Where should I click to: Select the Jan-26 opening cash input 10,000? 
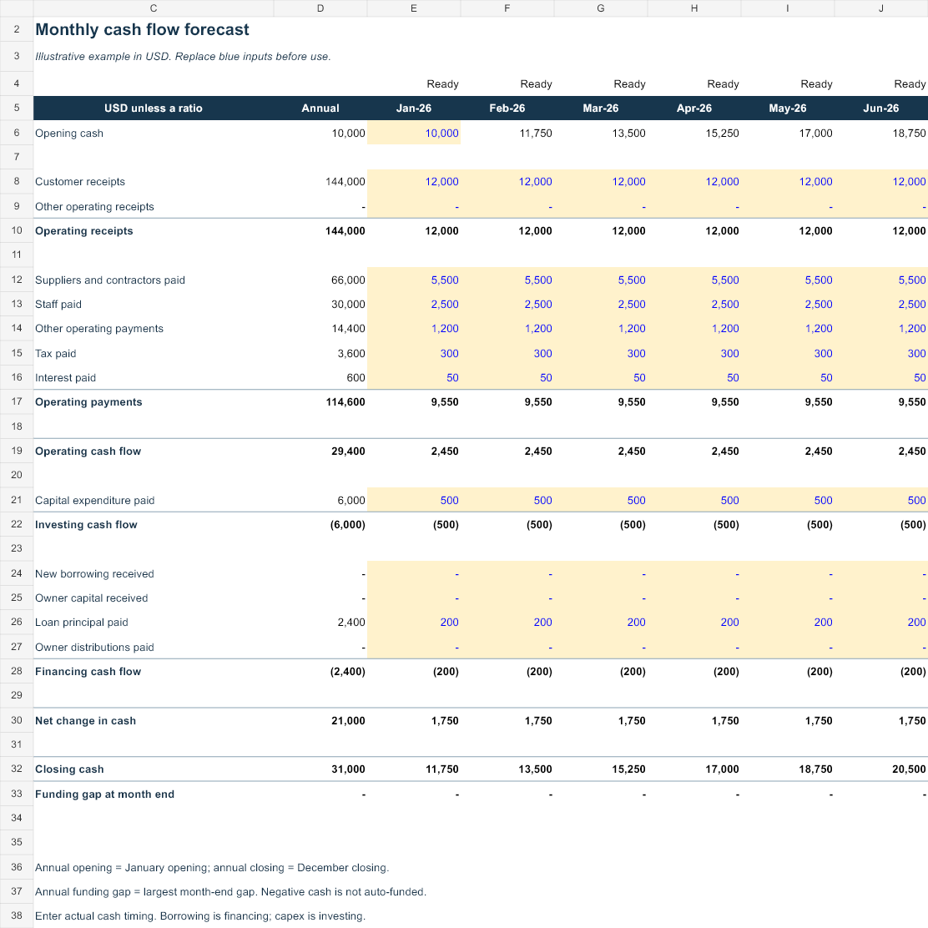(414, 134)
